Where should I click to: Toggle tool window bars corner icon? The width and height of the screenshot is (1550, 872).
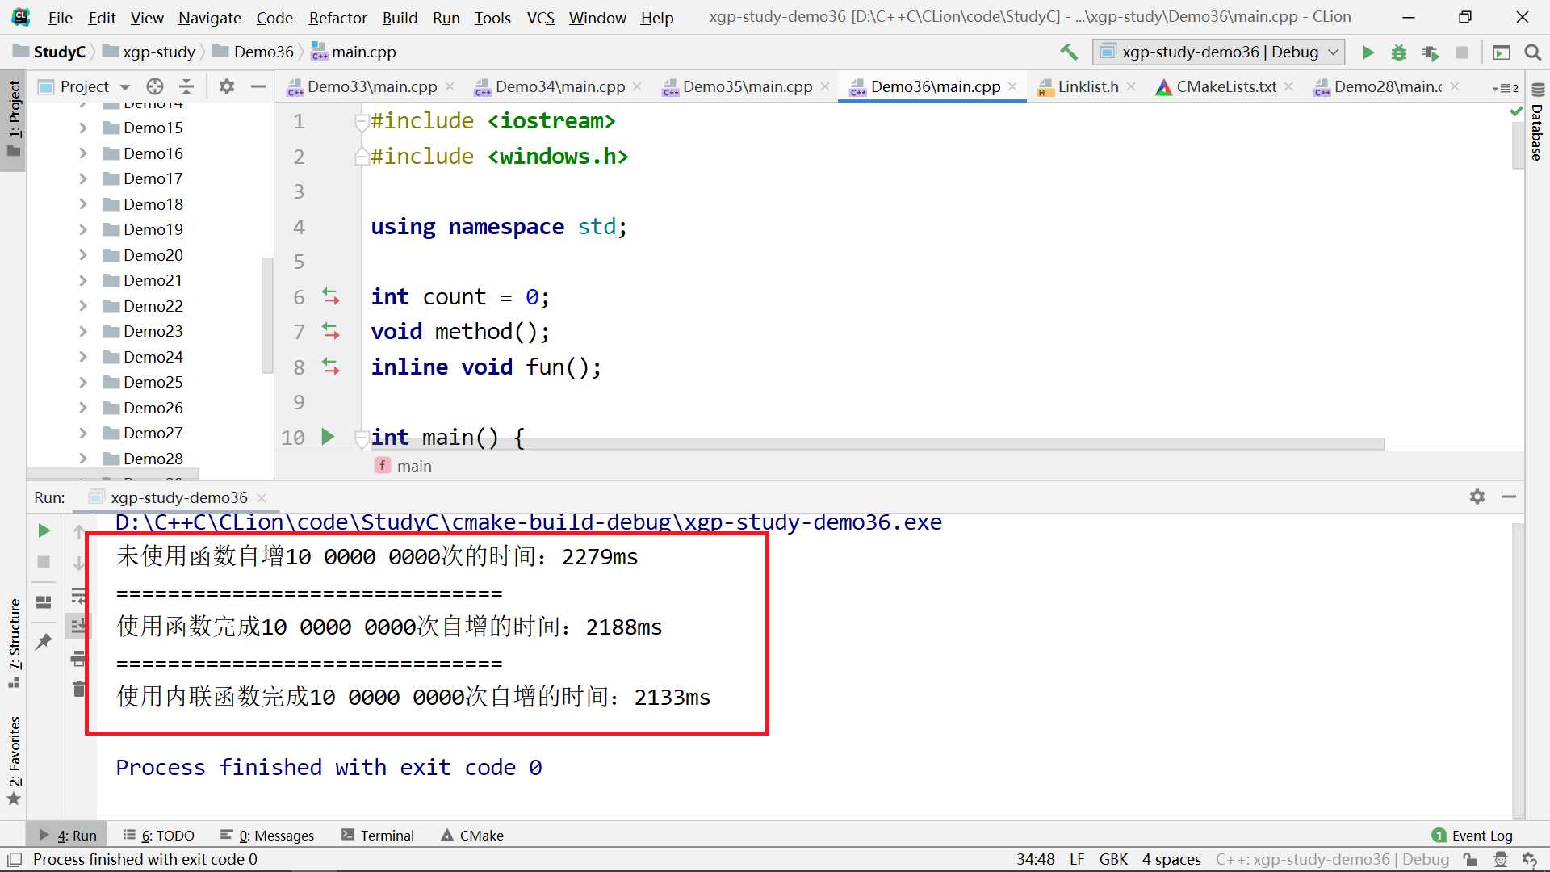point(15,859)
